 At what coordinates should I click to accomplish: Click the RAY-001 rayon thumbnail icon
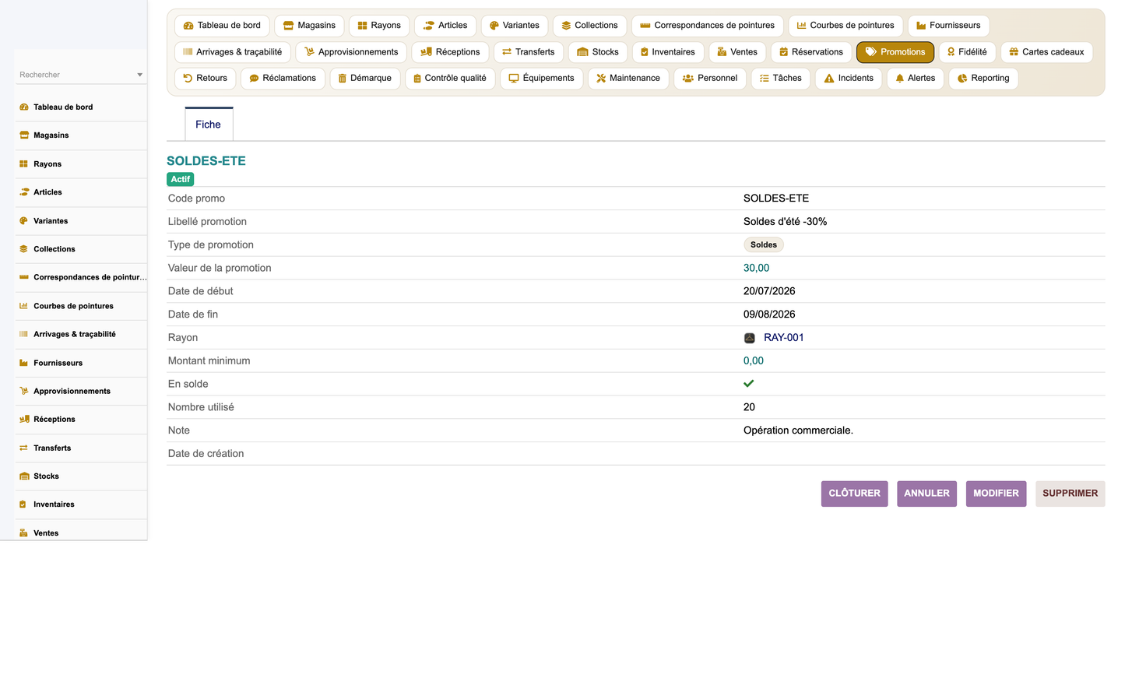[750, 338]
